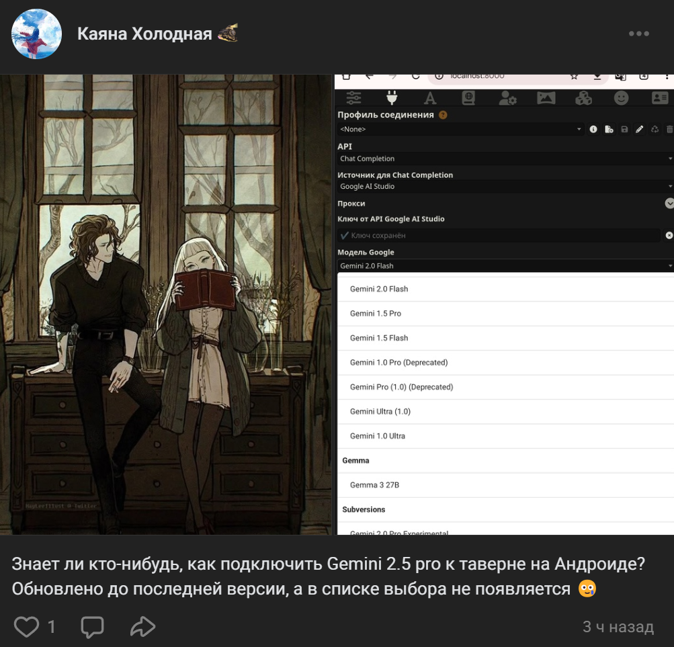
Task: Open Модель Google dropdown Gemini 2.0 Flash
Action: (505, 265)
